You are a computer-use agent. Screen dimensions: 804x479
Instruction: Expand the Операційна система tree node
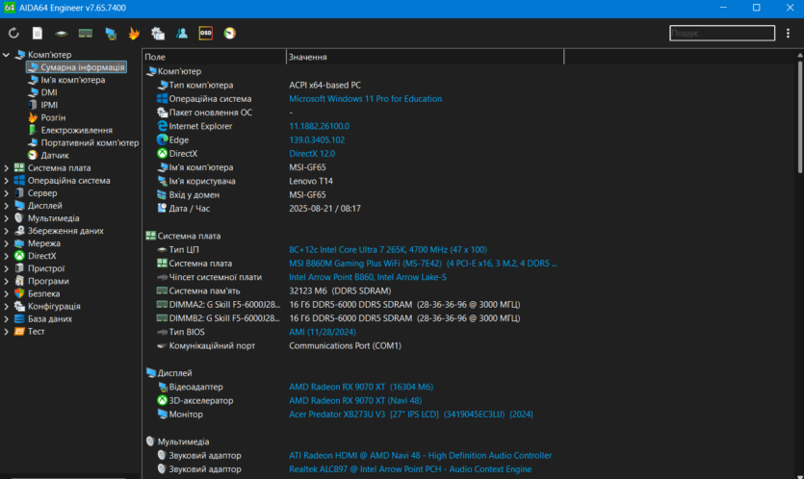(x=6, y=180)
